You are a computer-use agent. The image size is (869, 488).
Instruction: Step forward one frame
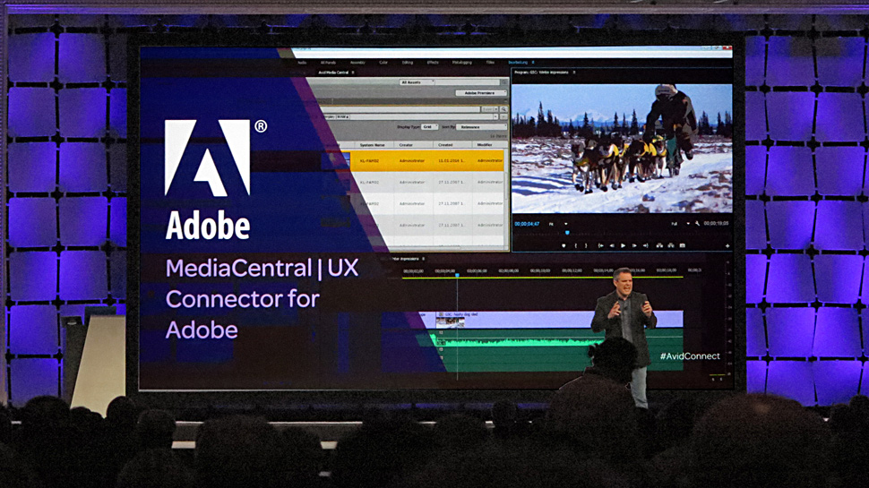click(x=634, y=245)
